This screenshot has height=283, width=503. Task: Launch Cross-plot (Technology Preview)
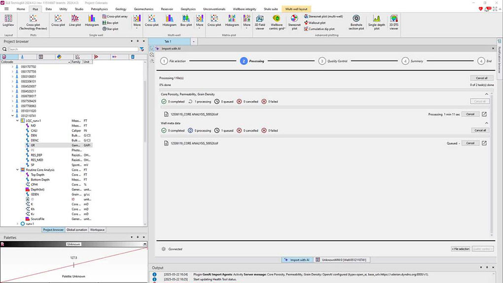33,23
